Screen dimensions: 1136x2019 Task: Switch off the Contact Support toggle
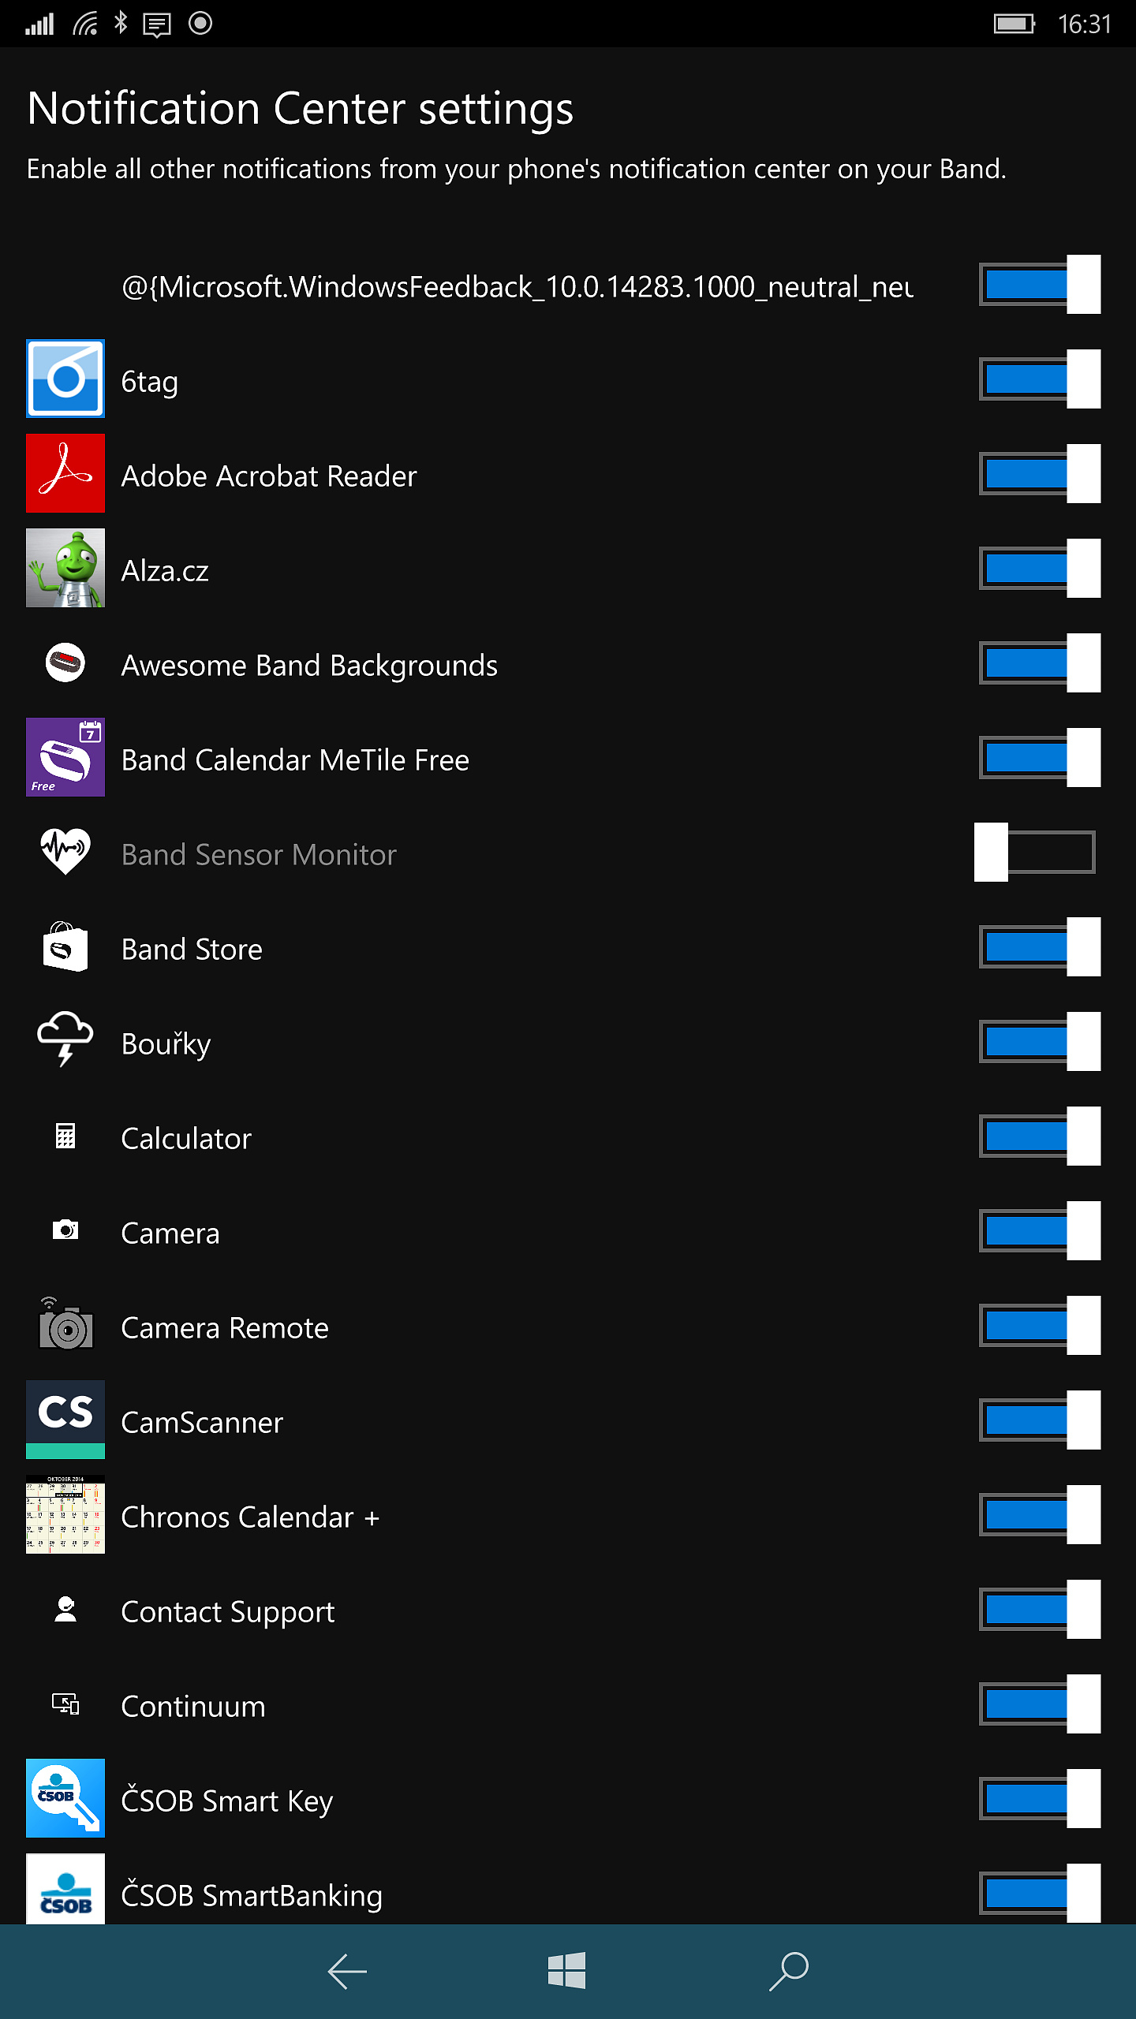pos(1040,1609)
